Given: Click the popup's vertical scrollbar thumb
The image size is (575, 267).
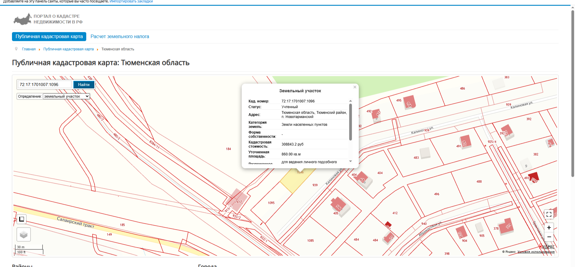Looking at the screenshot, I should 350,122.
